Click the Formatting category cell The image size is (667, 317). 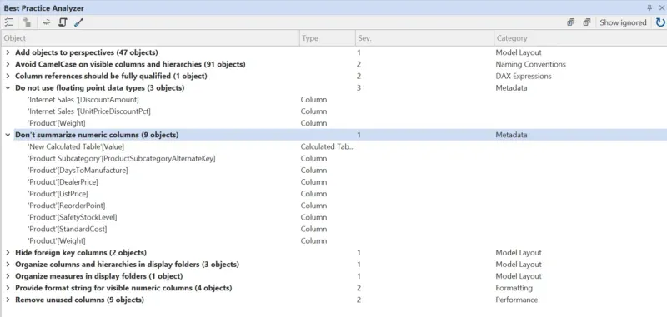514,288
